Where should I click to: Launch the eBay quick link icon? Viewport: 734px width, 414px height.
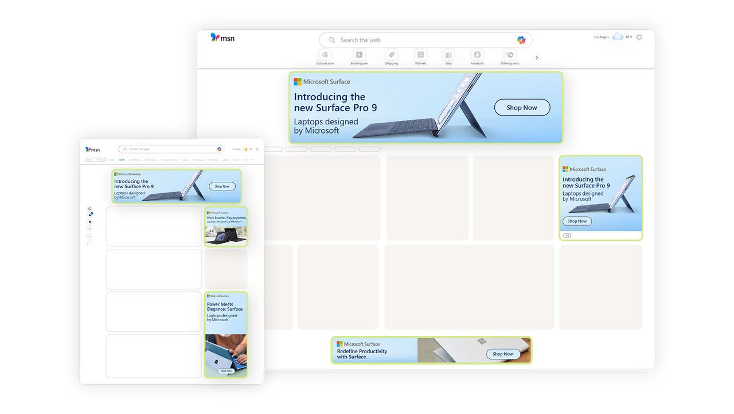448,55
